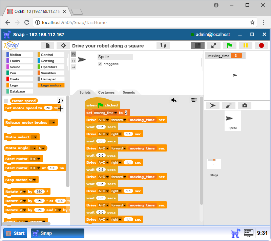
Task: Bookmark this page with the star
Action: (x=252, y=22)
